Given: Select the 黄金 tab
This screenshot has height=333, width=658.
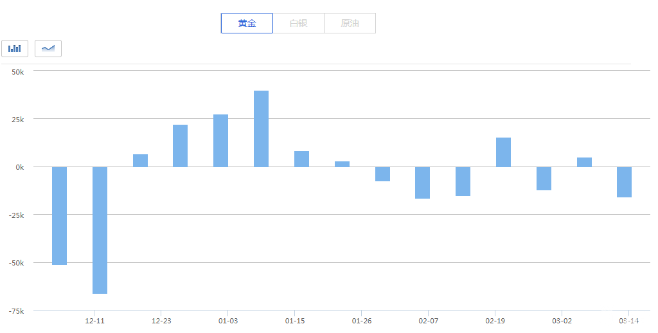Looking at the screenshot, I should click(247, 23).
